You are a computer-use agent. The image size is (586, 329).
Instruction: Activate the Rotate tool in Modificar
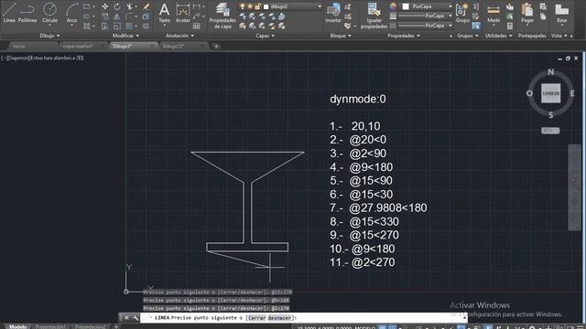coord(117,6)
